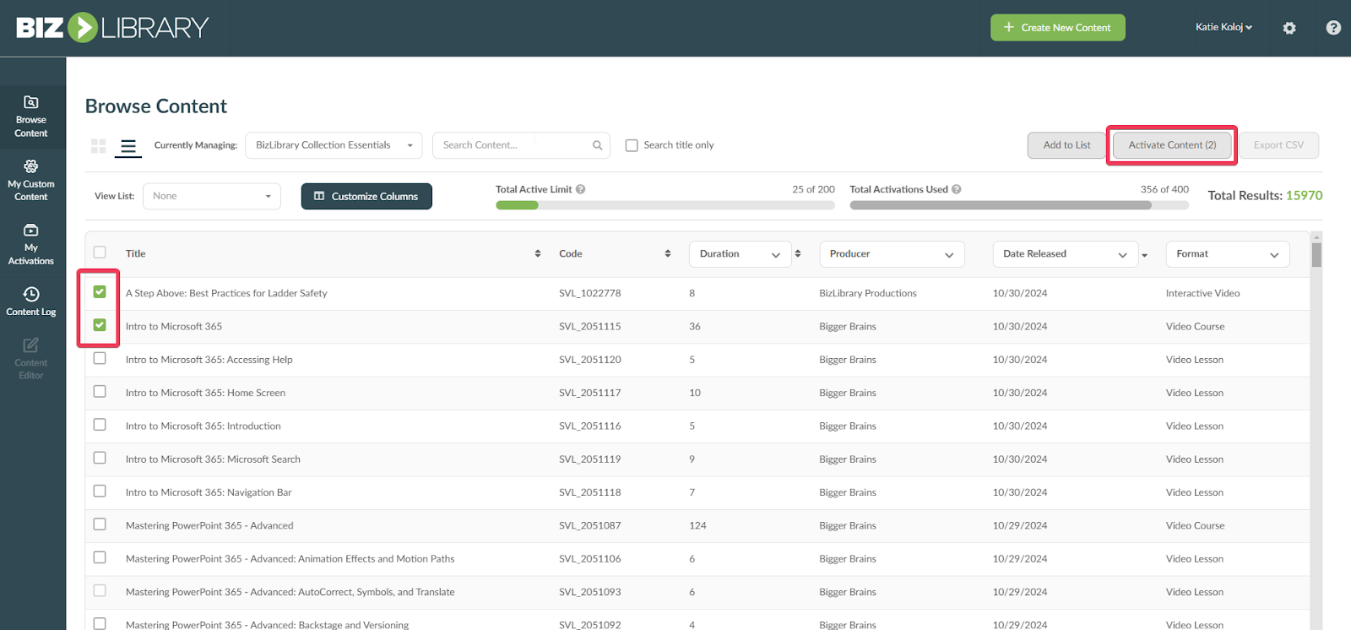Click Activate Content (2) button
This screenshot has width=1351, height=630.
(x=1172, y=145)
